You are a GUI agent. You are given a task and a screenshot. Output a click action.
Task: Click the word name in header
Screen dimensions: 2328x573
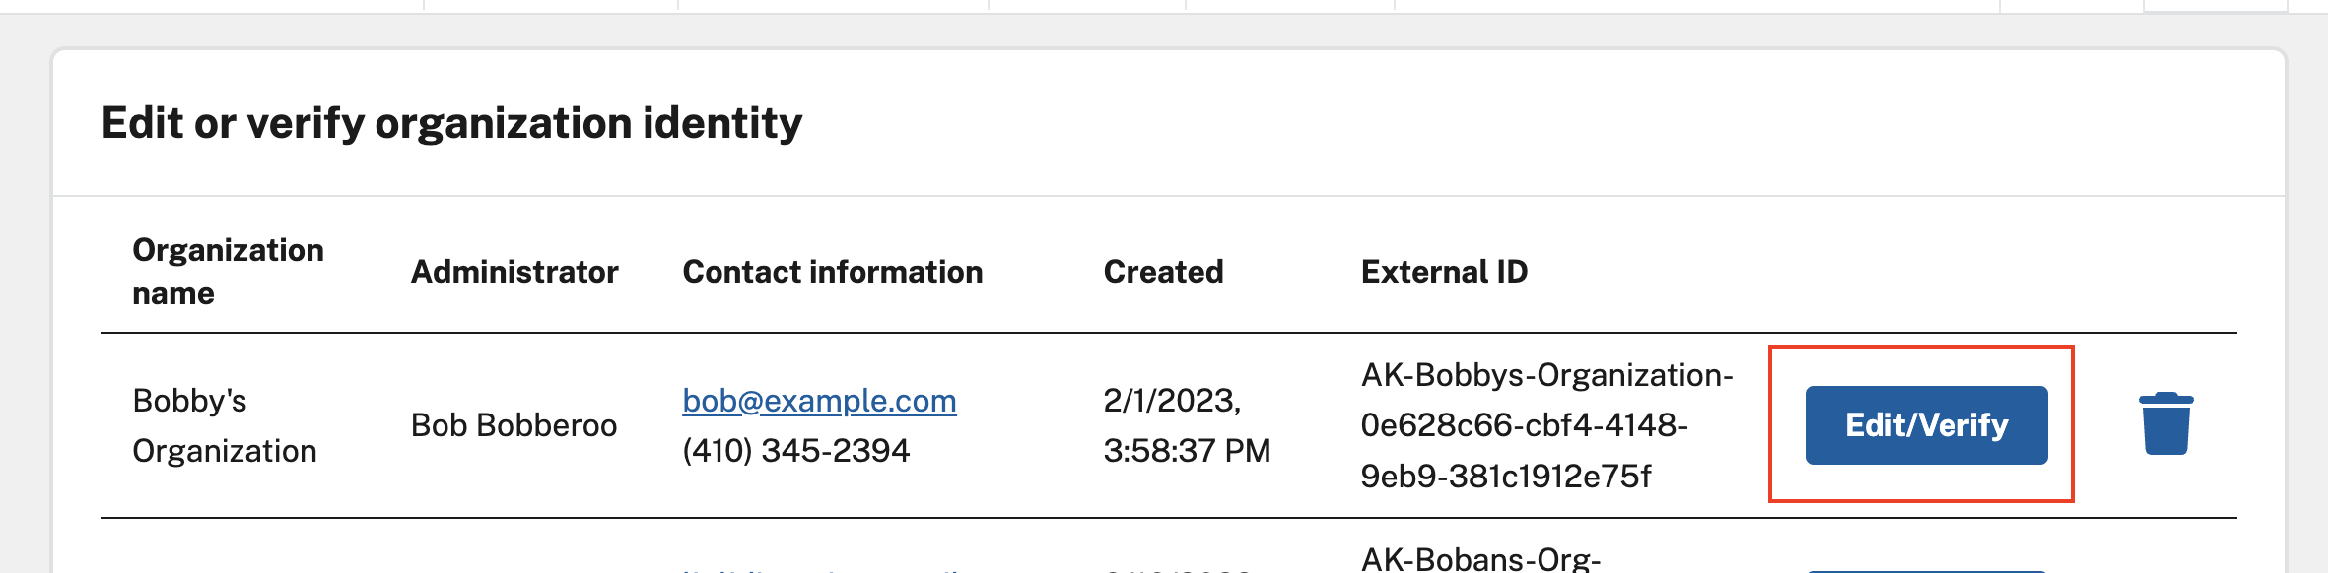(x=173, y=293)
